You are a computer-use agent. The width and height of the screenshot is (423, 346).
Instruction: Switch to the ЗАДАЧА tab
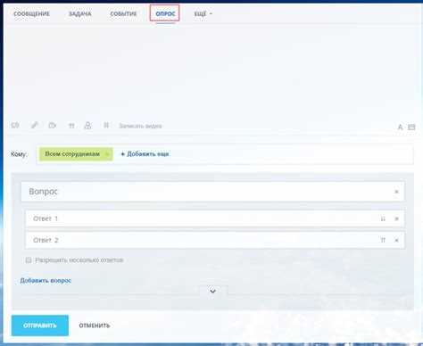click(x=80, y=14)
